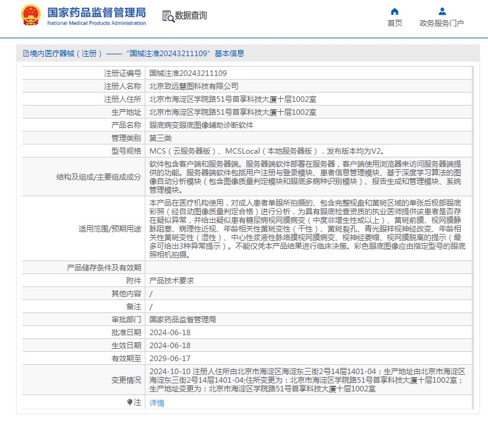Click the 注册证编号 row label
Screen dimensions: 488x421
click(x=122, y=73)
